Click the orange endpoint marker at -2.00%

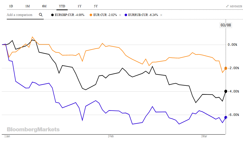[x=226, y=68]
